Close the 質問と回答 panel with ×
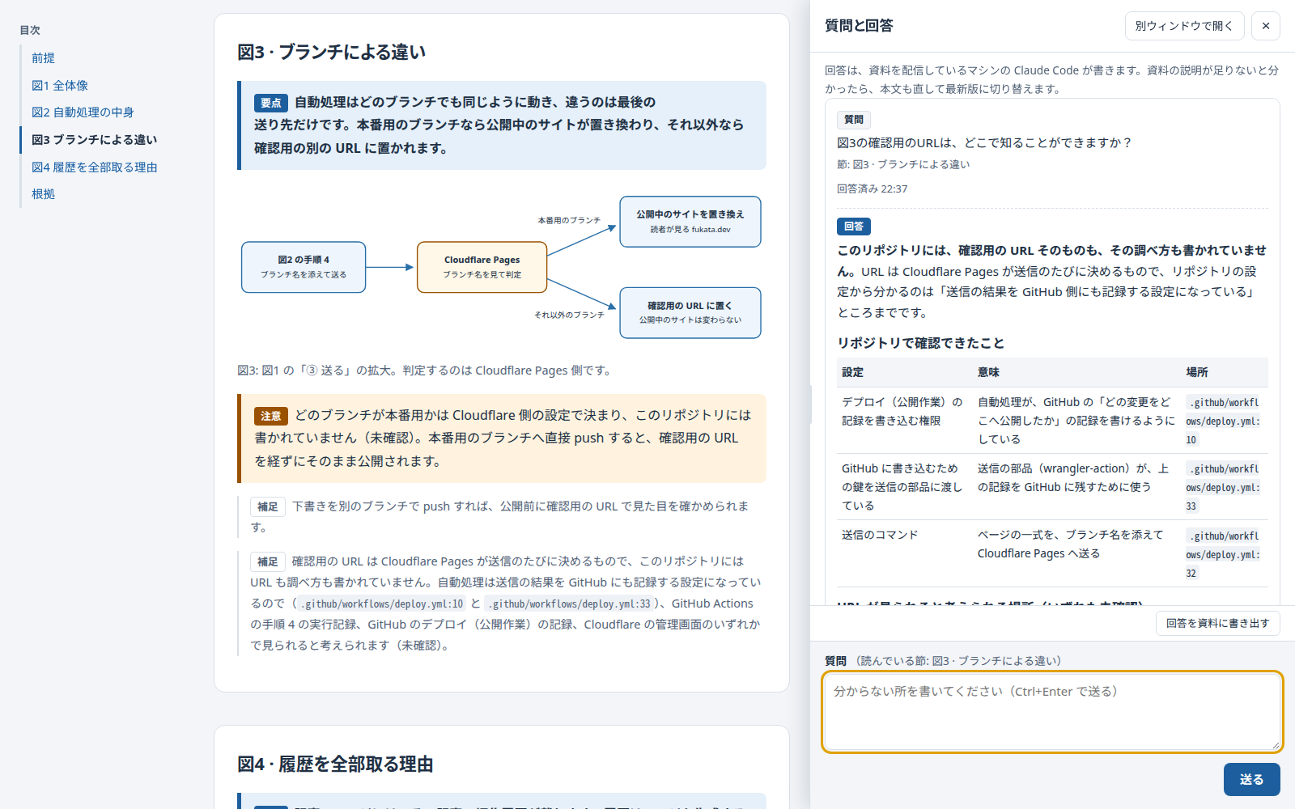This screenshot has height=809, width=1295. (x=1266, y=26)
